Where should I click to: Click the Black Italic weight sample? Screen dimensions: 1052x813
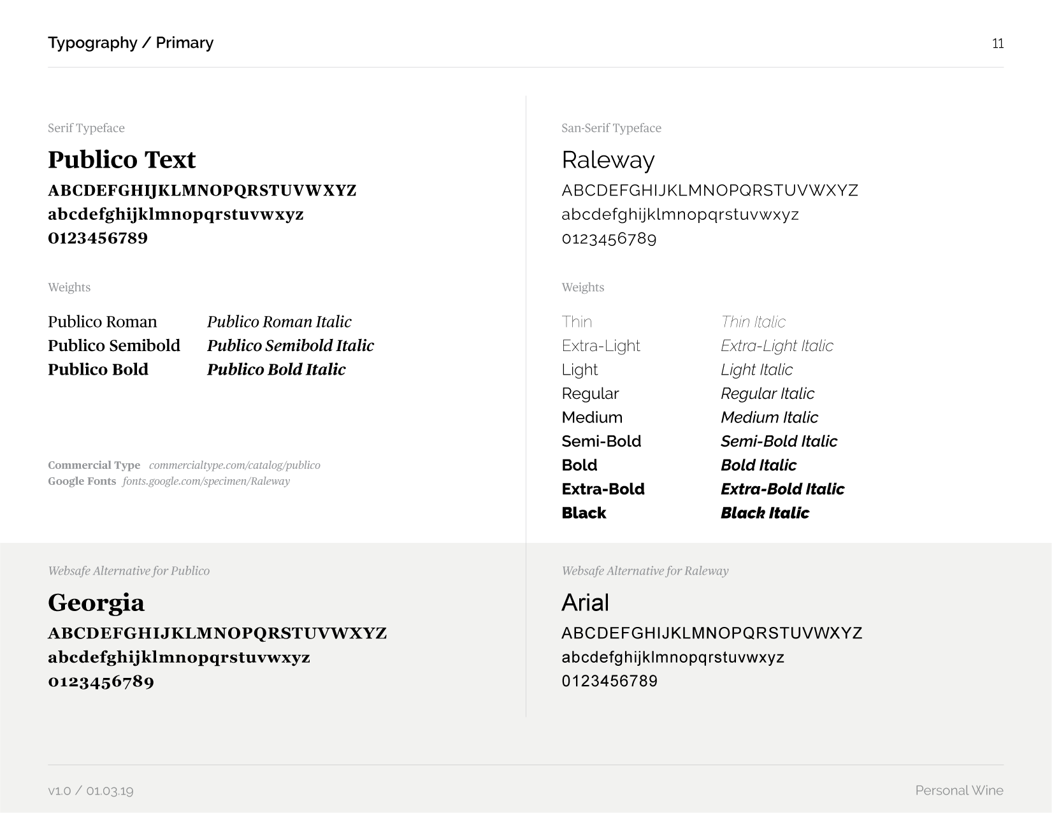point(765,513)
